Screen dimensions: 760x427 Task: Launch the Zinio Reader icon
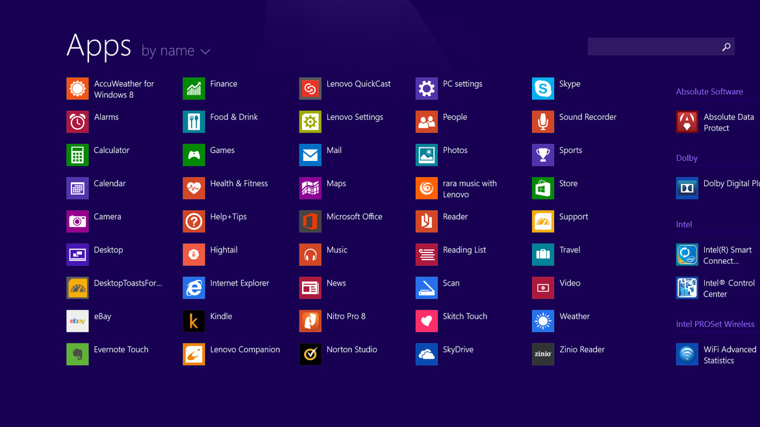point(543,354)
